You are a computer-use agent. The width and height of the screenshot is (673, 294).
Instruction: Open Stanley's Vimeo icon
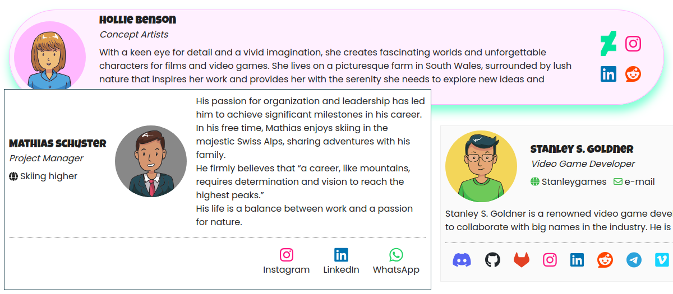[662, 260]
